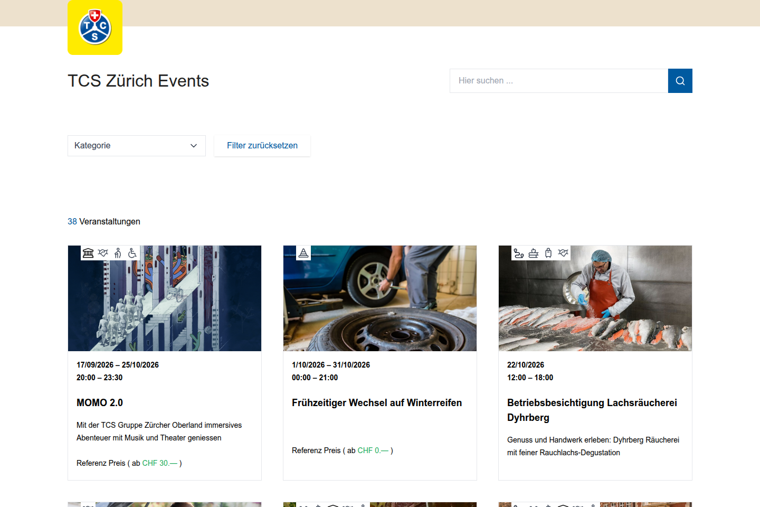Click the MOMO 2.0 description text
Viewport: 760px width, 507px height.
(x=159, y=431)
